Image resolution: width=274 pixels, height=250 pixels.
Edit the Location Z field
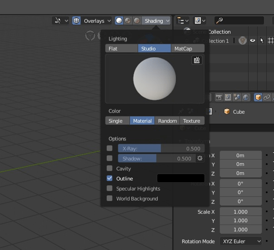[x=241, y=173]
